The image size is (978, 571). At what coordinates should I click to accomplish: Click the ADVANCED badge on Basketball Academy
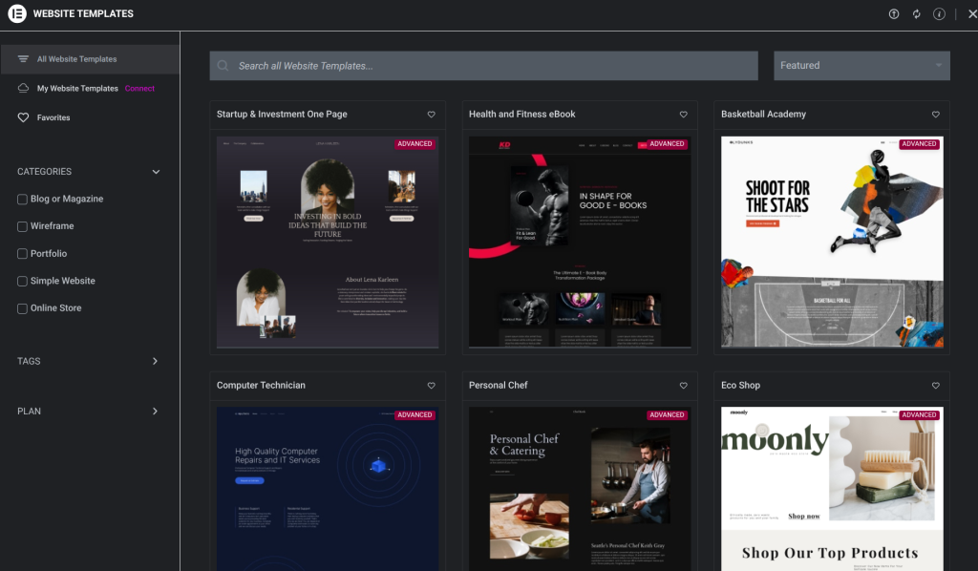point(919,144)
